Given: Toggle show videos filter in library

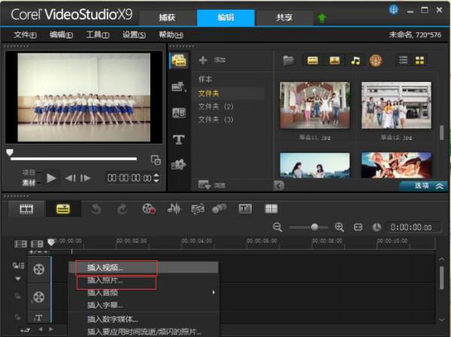Looking at the screenshot, I should (x=313, y=60).
